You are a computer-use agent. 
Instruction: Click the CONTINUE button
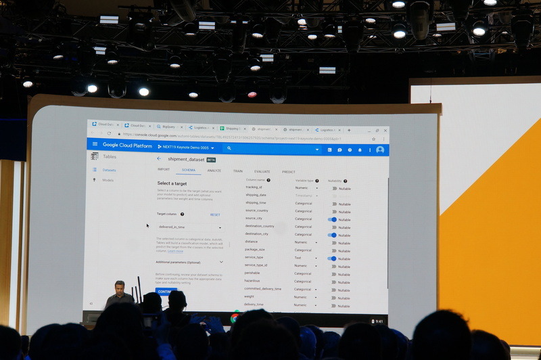[x=166, y=292]
